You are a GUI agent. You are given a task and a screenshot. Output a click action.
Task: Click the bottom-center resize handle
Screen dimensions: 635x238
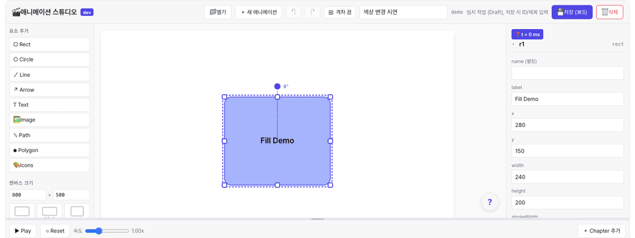277,185
